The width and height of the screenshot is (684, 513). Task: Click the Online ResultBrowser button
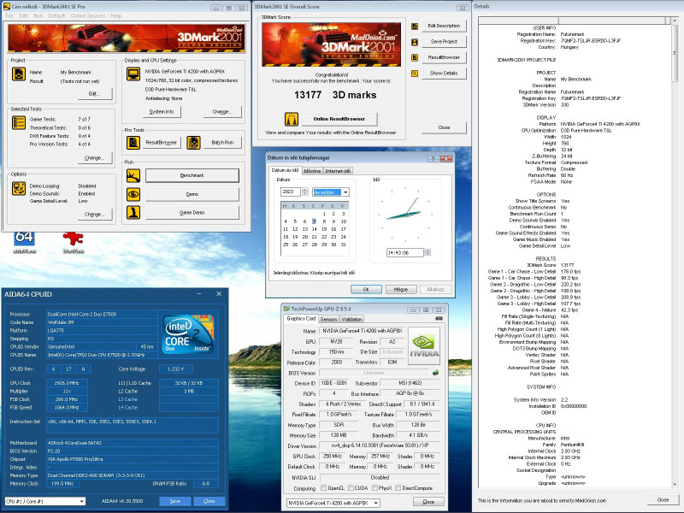tap(339, 119)
